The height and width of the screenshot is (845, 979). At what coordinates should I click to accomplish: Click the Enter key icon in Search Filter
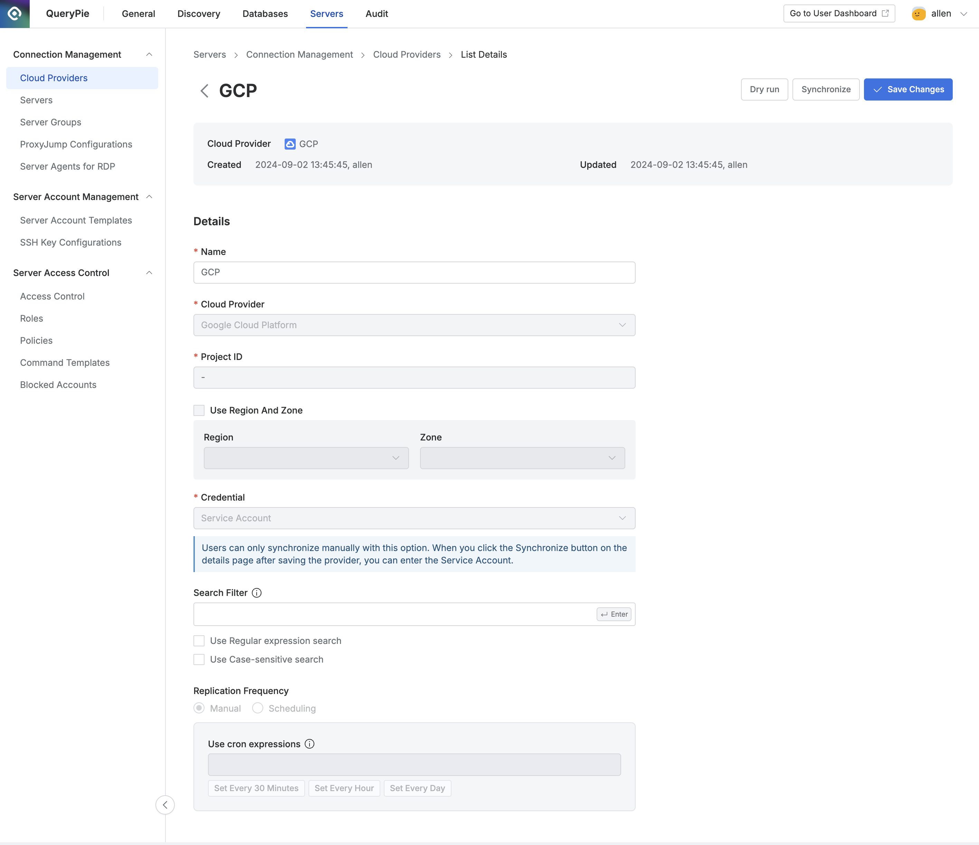point(614,614)
